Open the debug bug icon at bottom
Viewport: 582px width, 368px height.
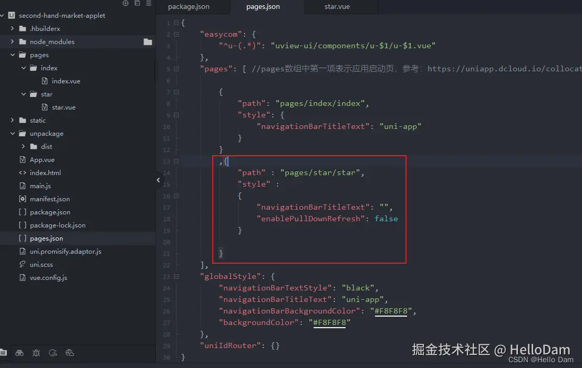click(x=36, y=353)
